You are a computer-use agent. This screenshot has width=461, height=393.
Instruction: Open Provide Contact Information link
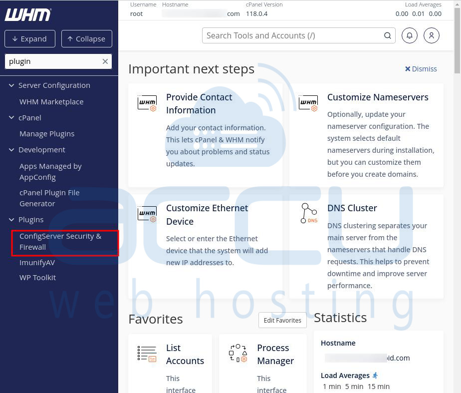(199, 103)
